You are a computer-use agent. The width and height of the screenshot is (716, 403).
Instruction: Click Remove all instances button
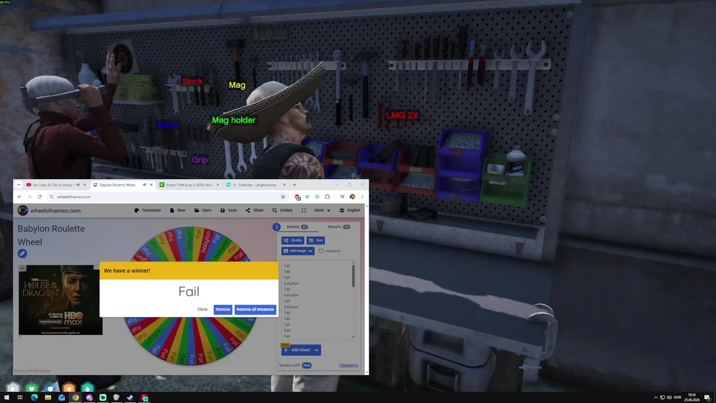tap(255, 309)
